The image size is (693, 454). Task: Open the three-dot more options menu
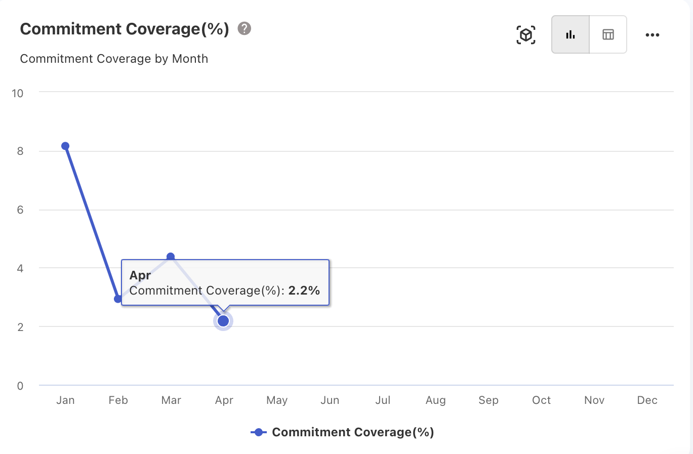652,35
